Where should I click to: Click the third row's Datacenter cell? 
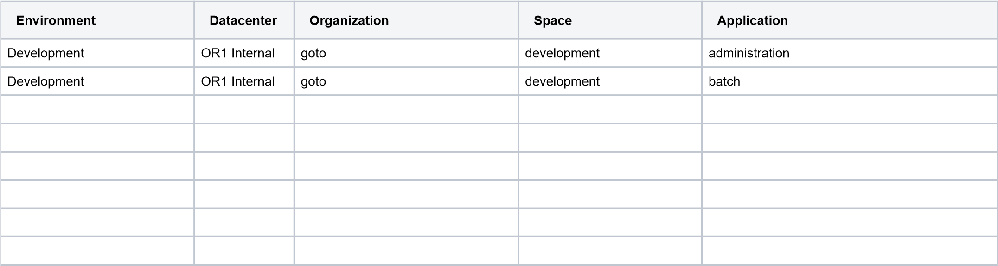tap(244, 110)
